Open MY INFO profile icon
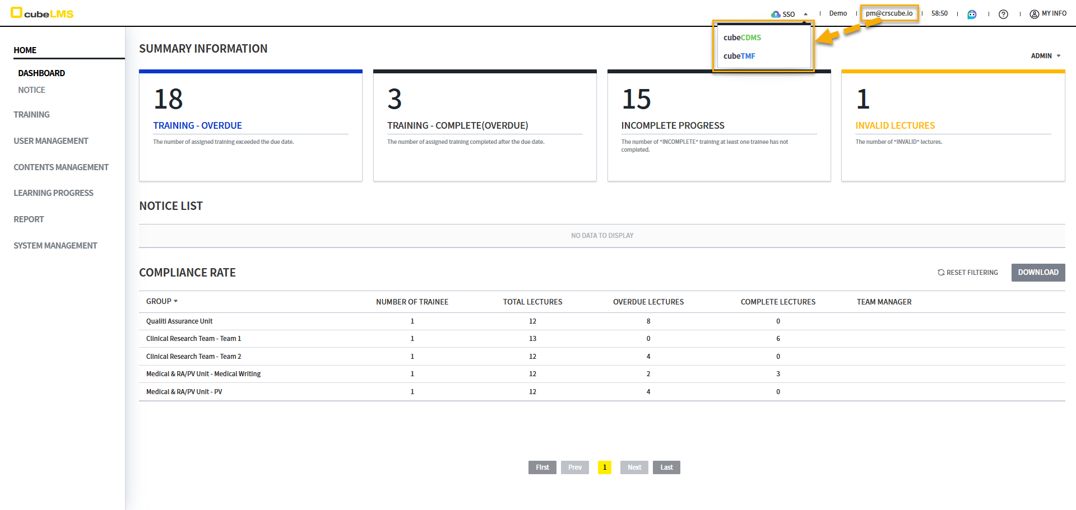 click(x=1034, y=14)
